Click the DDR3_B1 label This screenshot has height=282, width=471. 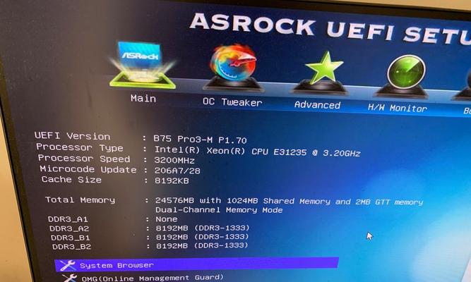click(x=71, y=238)
